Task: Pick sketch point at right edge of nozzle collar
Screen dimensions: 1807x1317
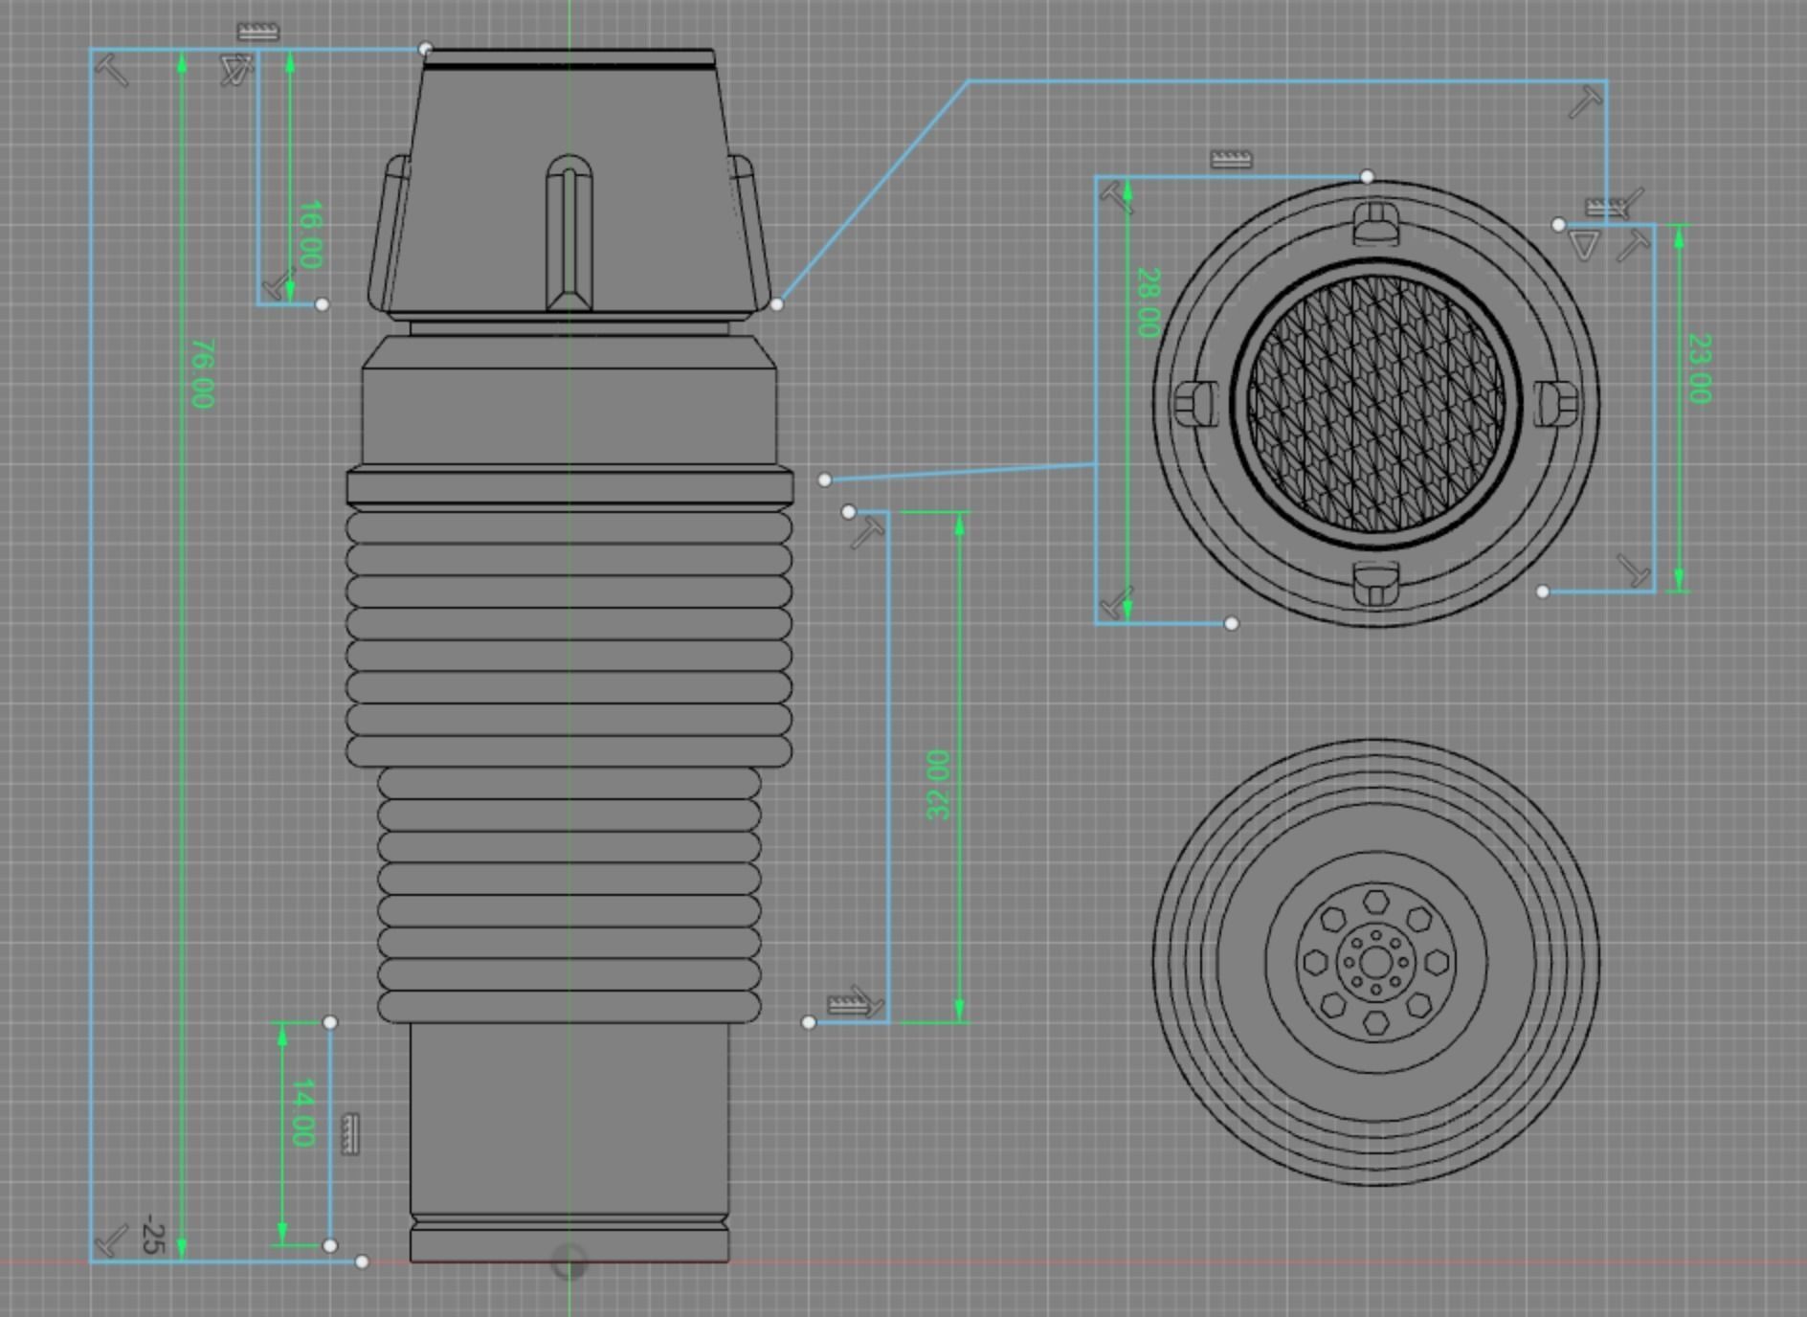Action: 776,304
